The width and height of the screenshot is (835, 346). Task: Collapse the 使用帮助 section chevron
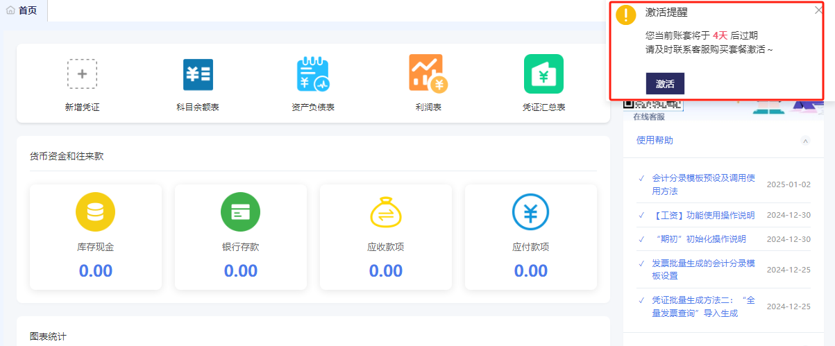[805, 141]
